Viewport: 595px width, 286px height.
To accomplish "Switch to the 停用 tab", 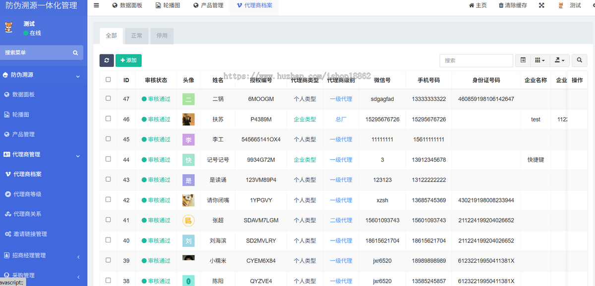I will pos(162,36).
